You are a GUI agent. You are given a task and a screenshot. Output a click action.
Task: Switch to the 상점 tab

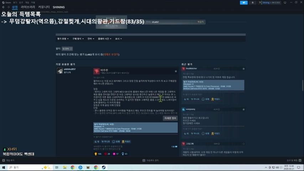point(15,7)
